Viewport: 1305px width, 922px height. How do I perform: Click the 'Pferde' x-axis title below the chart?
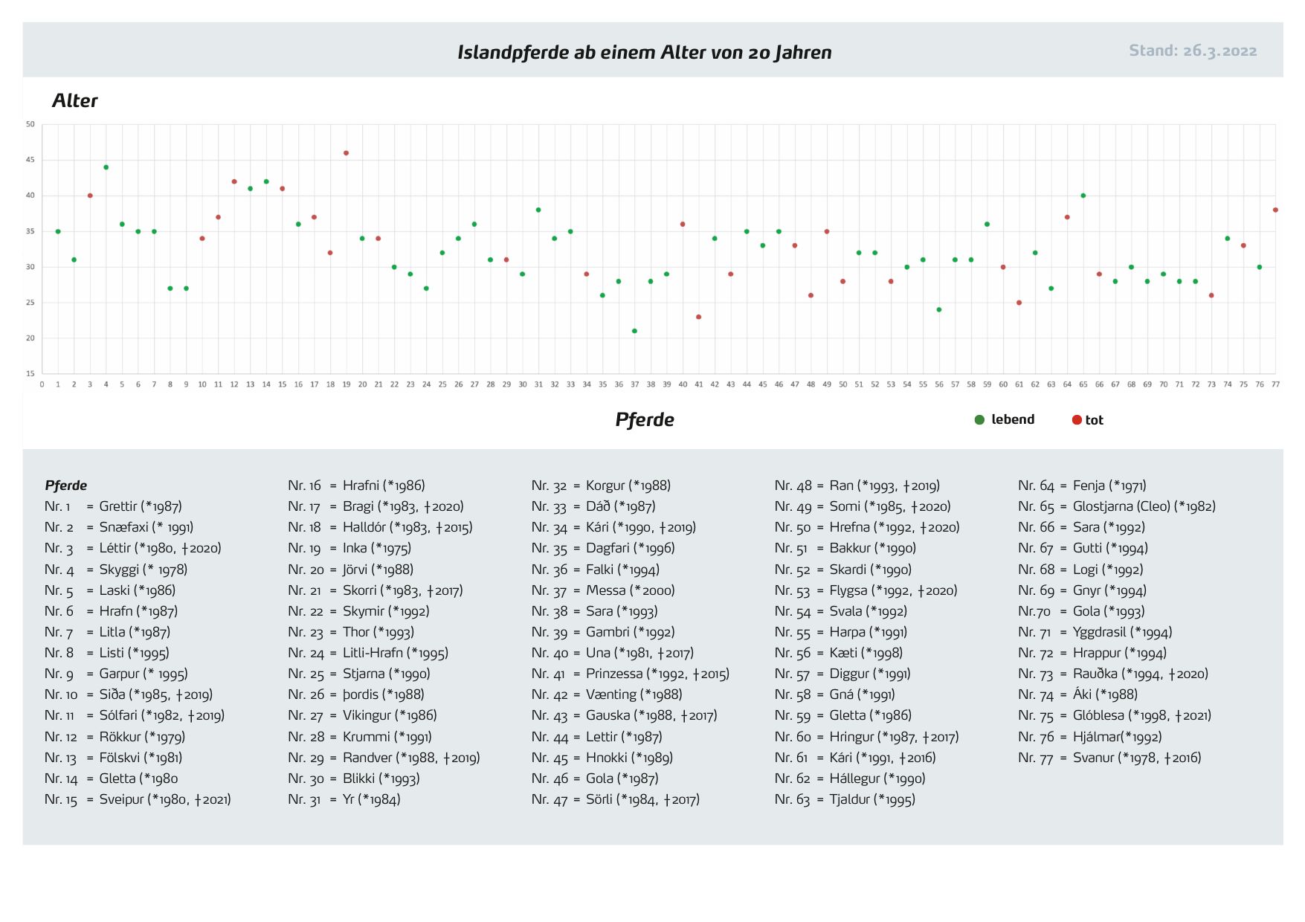point(644,420)
